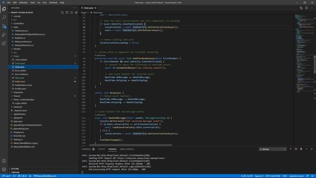Open the Terminal menu
The height and width of the screenshot is (178, 316).
pos(53,2)
